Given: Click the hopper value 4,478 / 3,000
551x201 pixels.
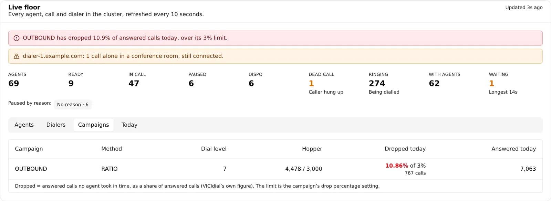Looking at the screenshot, I should pos(303,169).
